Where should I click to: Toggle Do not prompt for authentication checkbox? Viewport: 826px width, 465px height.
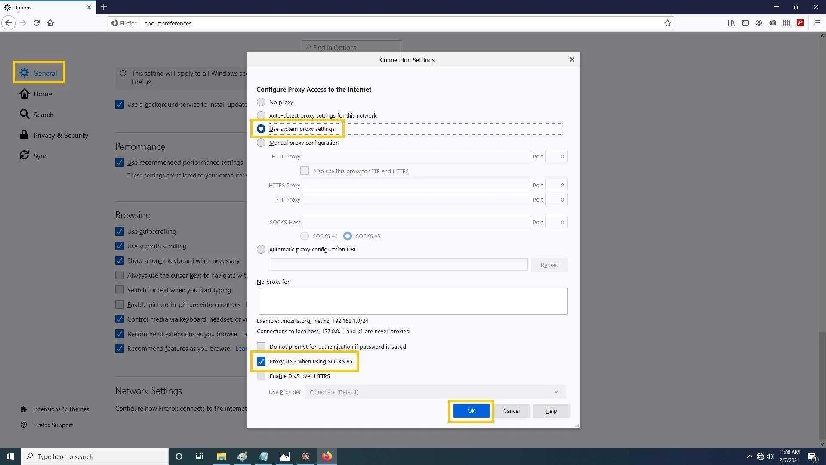(261, 347)
